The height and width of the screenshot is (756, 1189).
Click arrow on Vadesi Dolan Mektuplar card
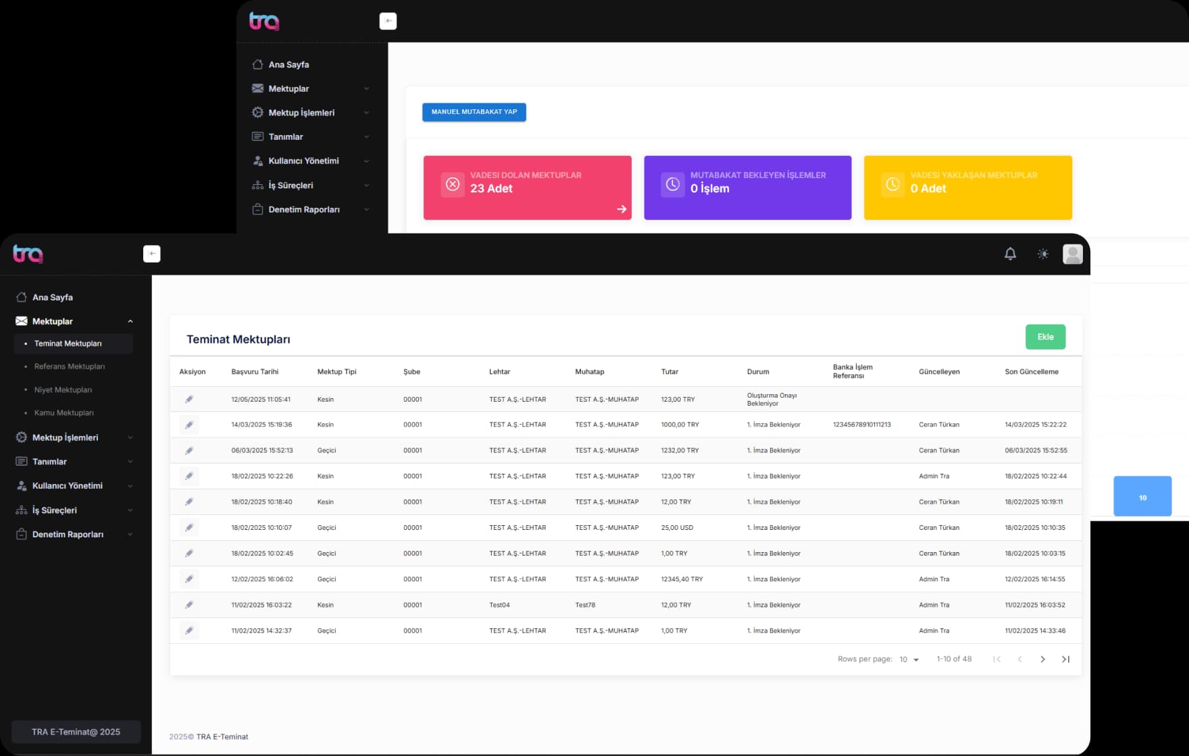pos(622,209)
